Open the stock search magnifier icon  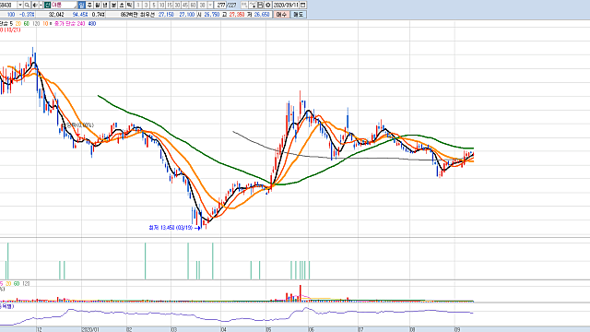[27, 5]
